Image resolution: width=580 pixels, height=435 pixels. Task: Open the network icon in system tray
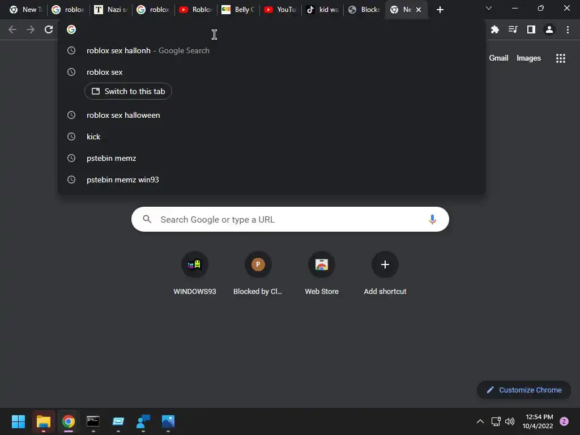pos(496,421)
